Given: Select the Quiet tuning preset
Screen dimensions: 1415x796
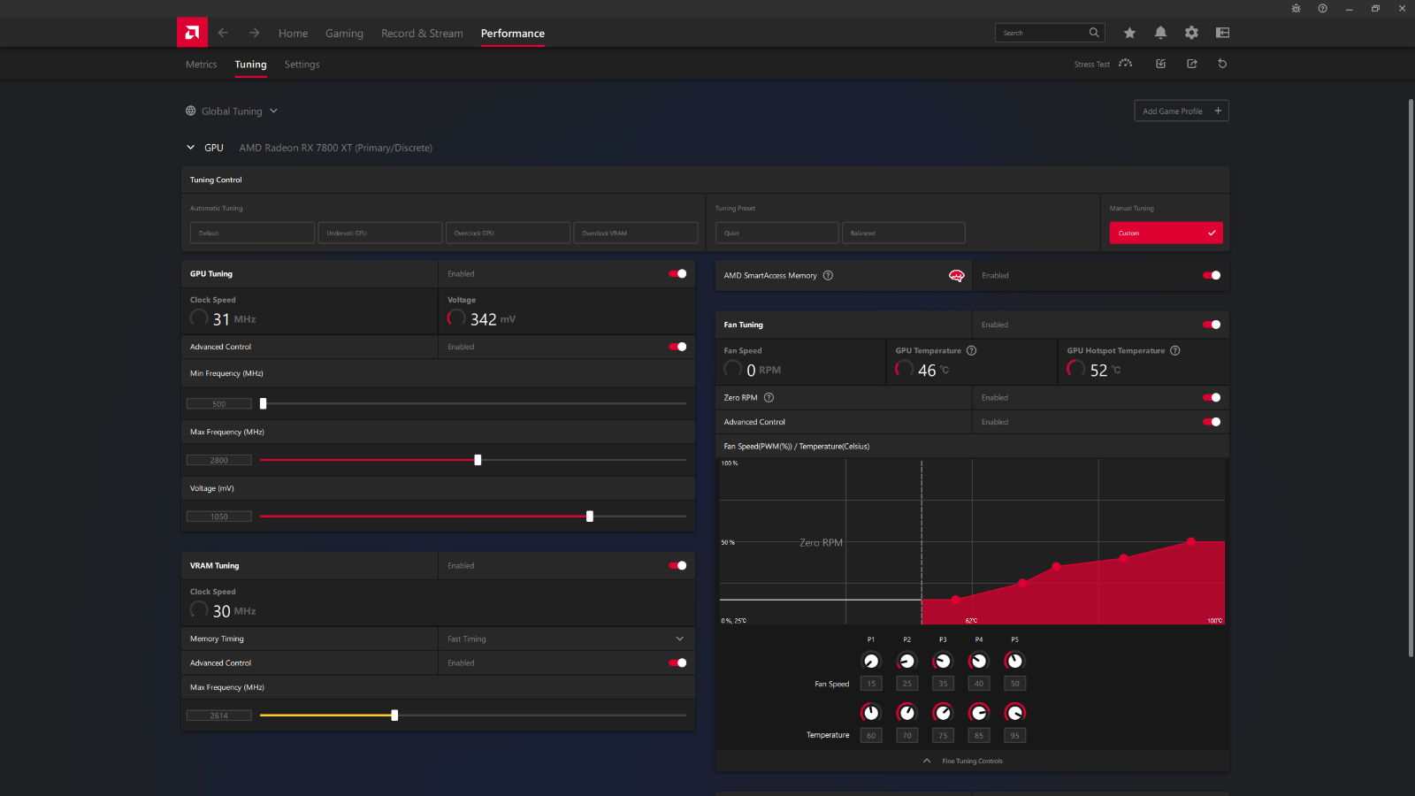Looking at the screenshot, I should coord(776,233).
